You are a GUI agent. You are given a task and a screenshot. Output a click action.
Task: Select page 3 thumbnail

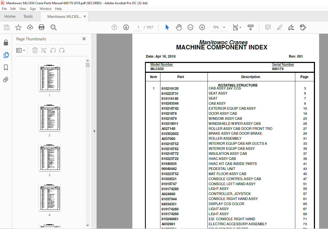[x=49, y=157]
